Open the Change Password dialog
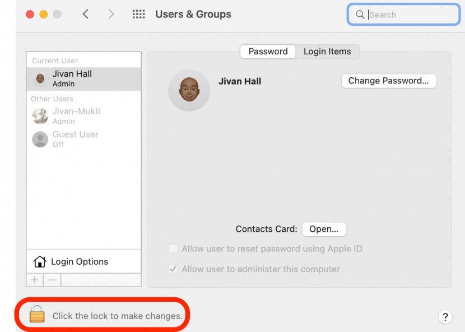Image resolution: width=465 pixels, height=332 pixels. click(x=389, y=81)
